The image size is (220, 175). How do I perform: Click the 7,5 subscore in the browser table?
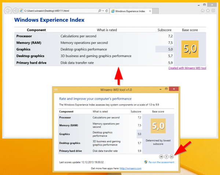tap(170, 43)
